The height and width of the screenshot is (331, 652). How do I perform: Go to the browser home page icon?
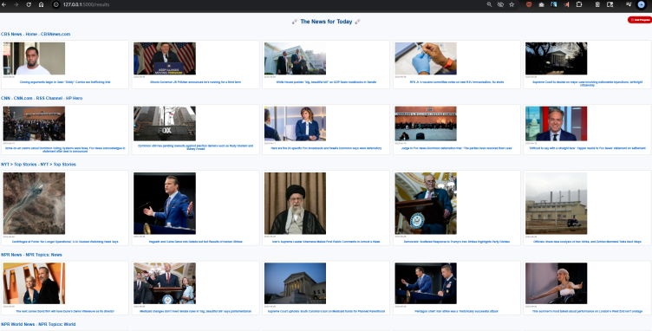click(41, 4)
